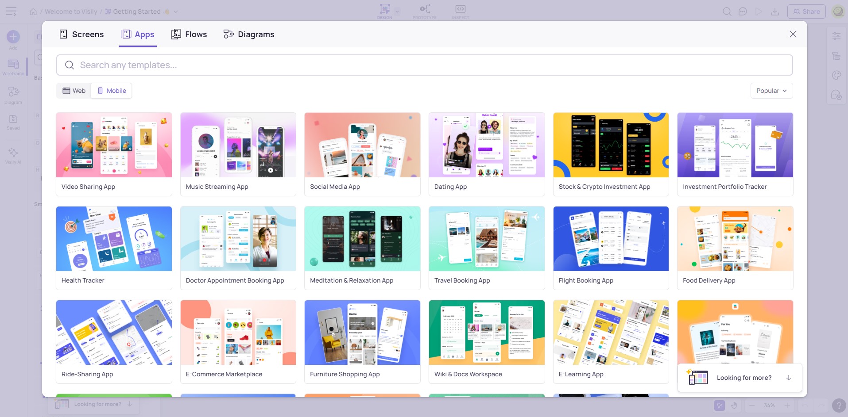Open Stock & Crypto Investment App template
Image resolution: width=848 pixels, height=417 pixels.
click(x=611, y=154)
